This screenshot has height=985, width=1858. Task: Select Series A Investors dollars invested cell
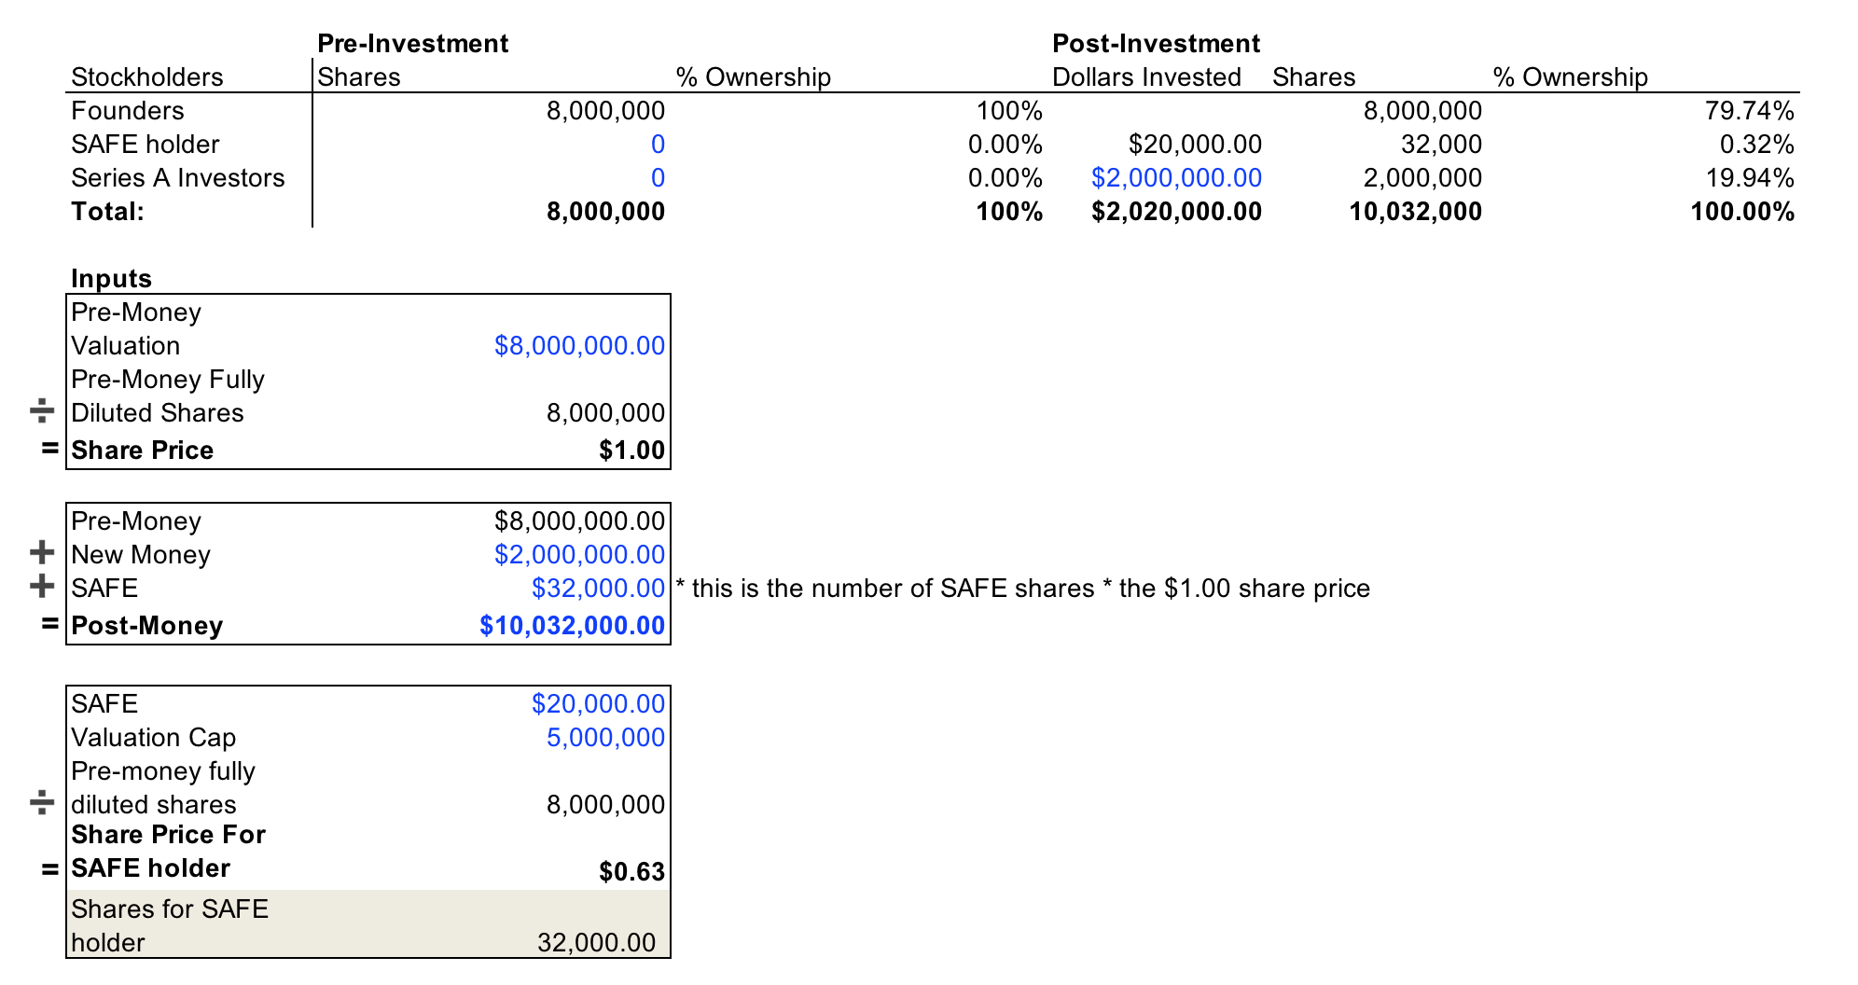tap(1176, 178)
